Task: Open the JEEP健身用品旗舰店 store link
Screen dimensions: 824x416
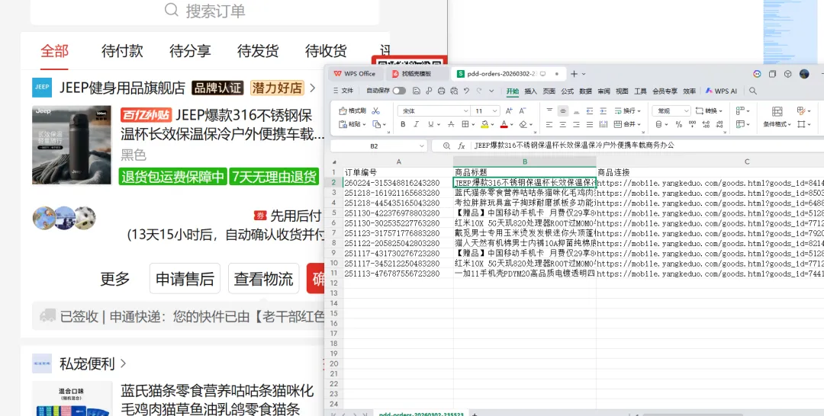Action: 122,88
